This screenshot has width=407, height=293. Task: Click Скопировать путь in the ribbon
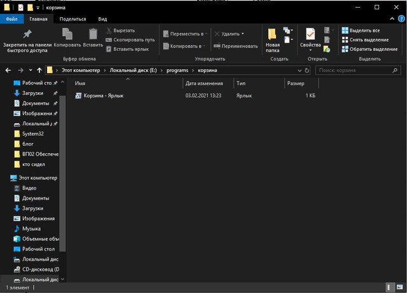point(130,39)
